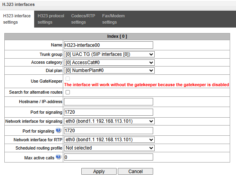This screenshot has width=236, height=181.
Task: Open the Codecs/RTP settings tab
Action: (82, 19)
